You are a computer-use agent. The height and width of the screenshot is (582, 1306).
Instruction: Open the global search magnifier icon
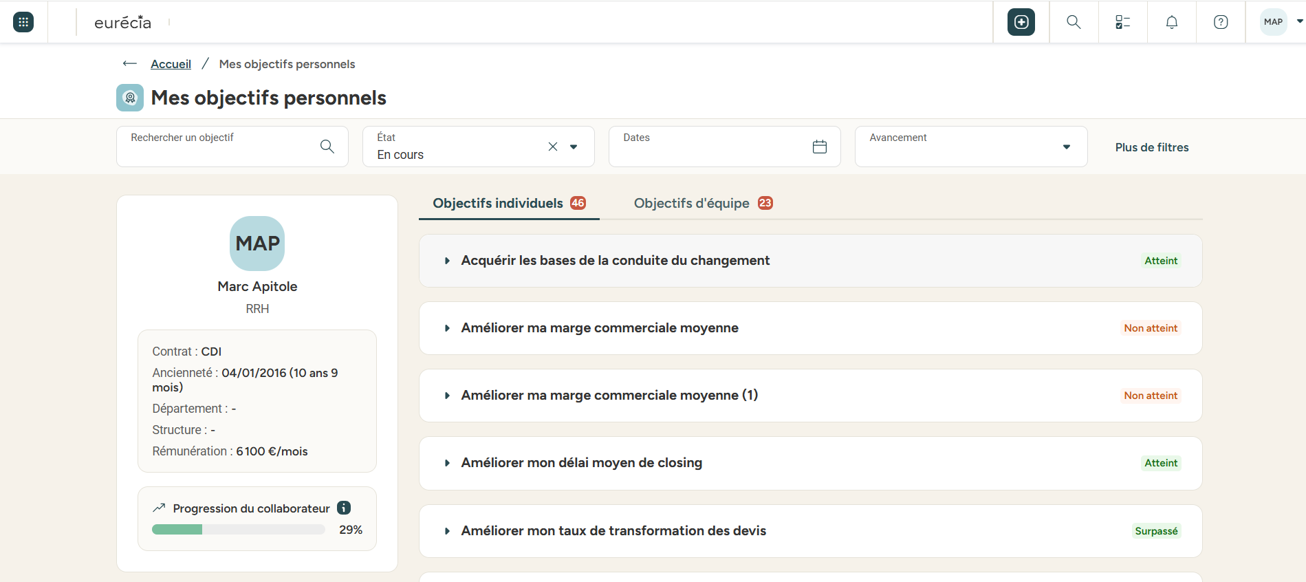pyautogui.click(x=1074, y=22)
